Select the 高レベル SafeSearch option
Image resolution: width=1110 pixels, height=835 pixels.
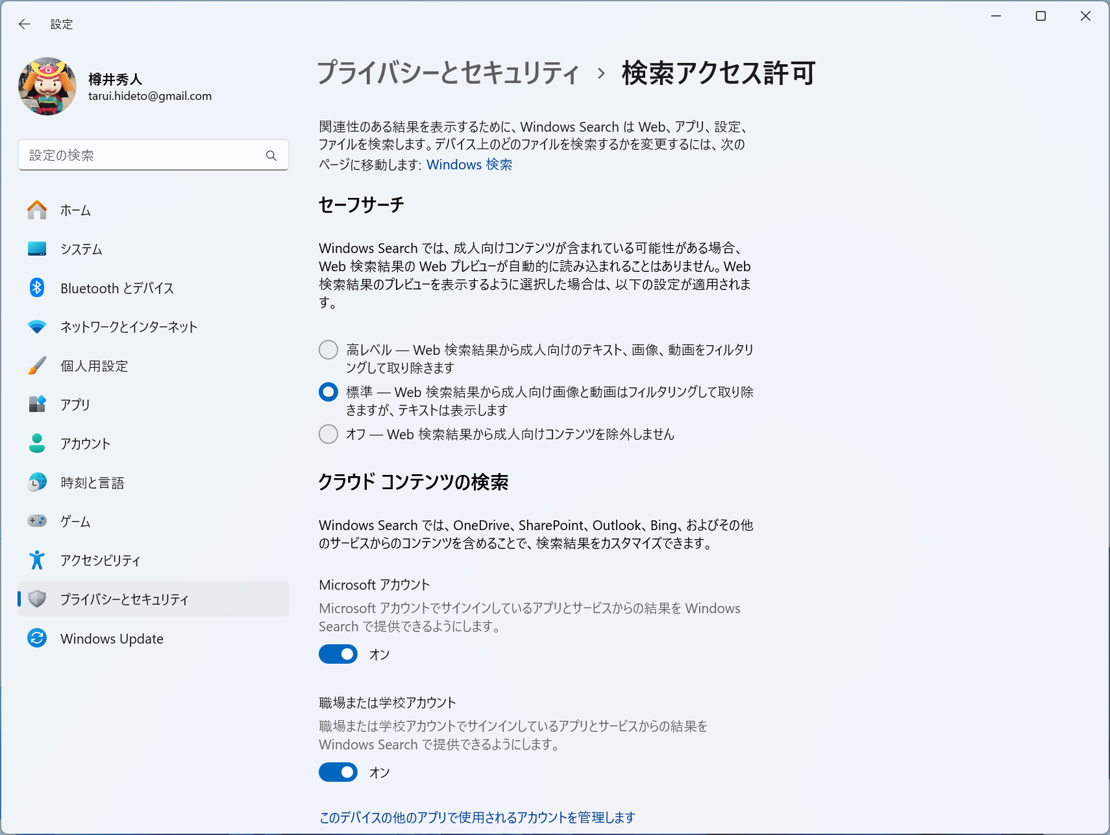coord(328,349)
